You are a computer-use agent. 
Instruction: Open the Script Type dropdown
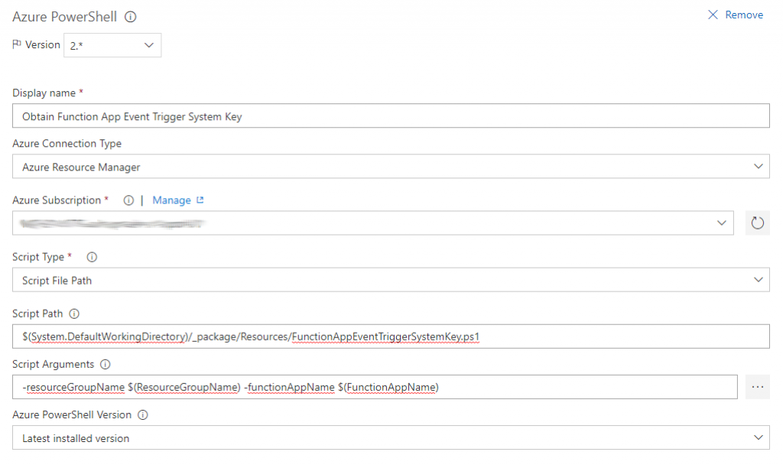tap(391, 280)
